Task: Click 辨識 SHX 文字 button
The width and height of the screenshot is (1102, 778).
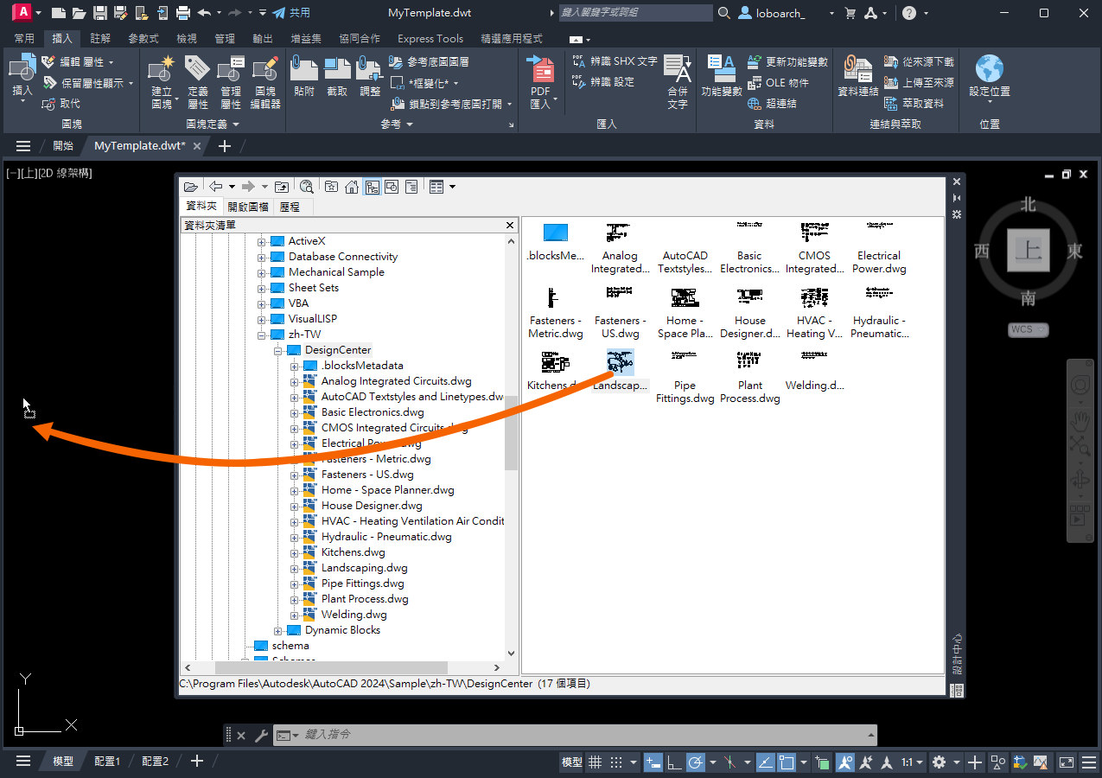Action: tap(615, 61)
